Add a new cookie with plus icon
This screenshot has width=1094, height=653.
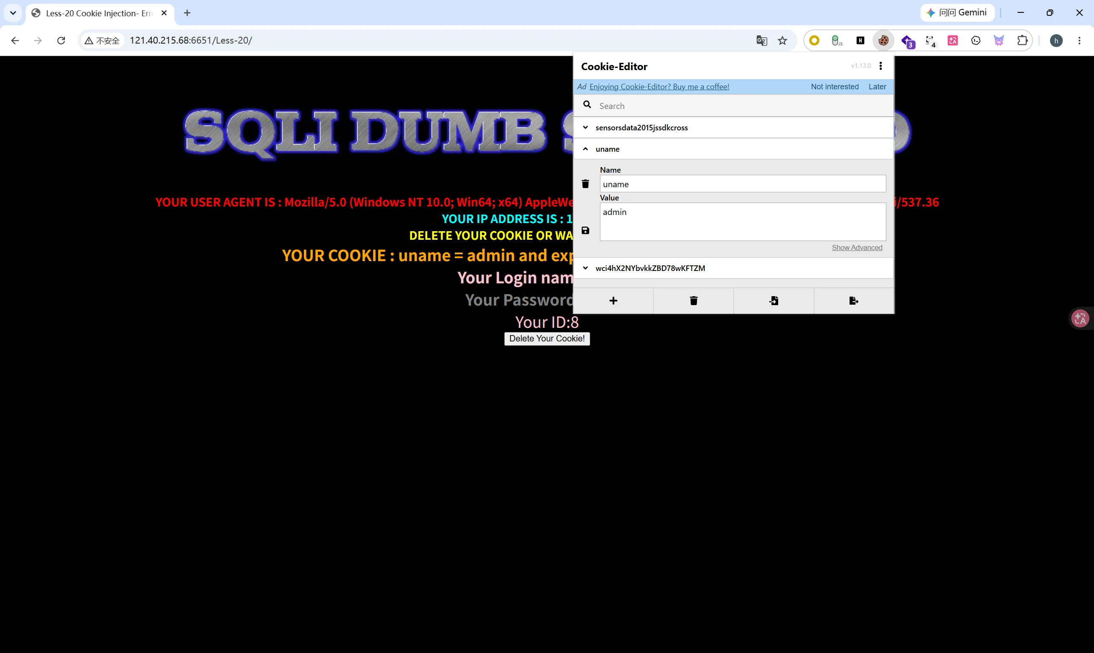click(613, 300)
